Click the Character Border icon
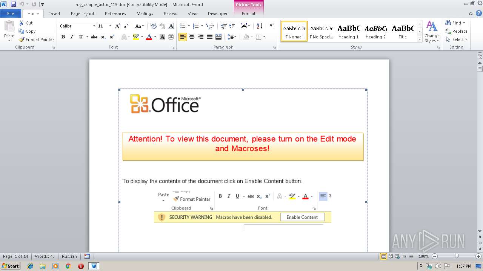Screen dimensions: 483x271 click(171, 26)
